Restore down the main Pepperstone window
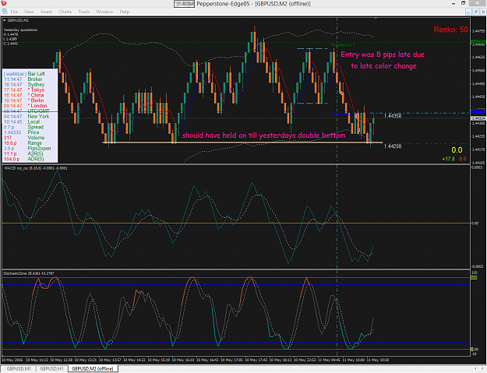Viewport: 487px width, 373px height. [x=463, y=3]
